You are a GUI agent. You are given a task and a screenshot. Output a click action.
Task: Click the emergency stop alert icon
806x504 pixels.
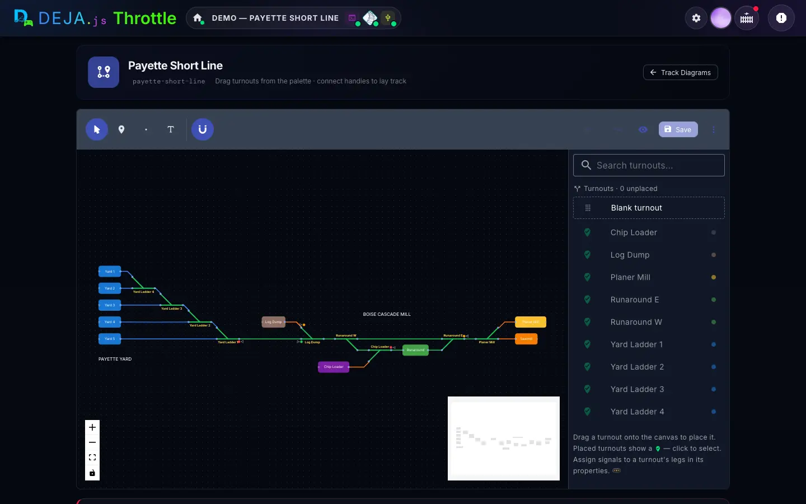(781, 18)
